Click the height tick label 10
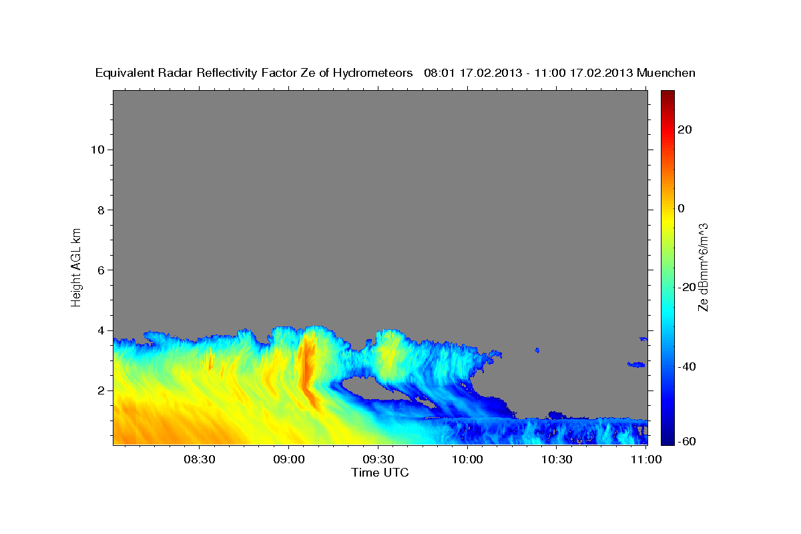Viewport: 801px width, 534px height. [97, 150]
